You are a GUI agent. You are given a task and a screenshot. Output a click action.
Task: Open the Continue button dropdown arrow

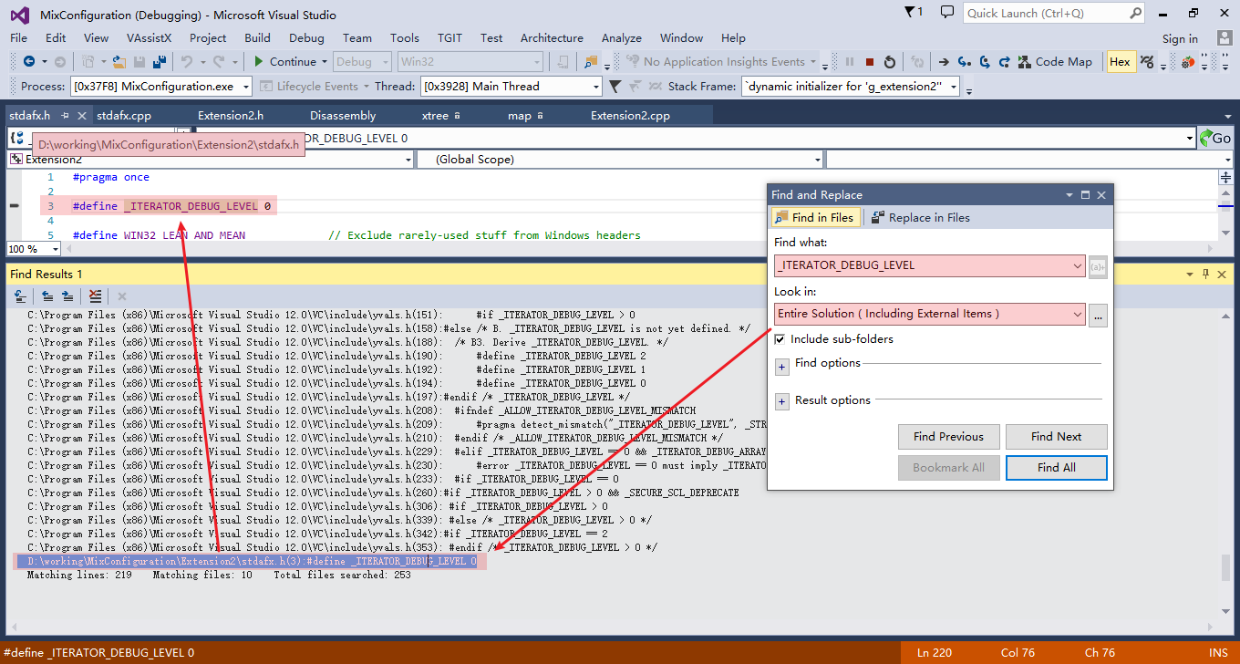(x=324, y=62)
